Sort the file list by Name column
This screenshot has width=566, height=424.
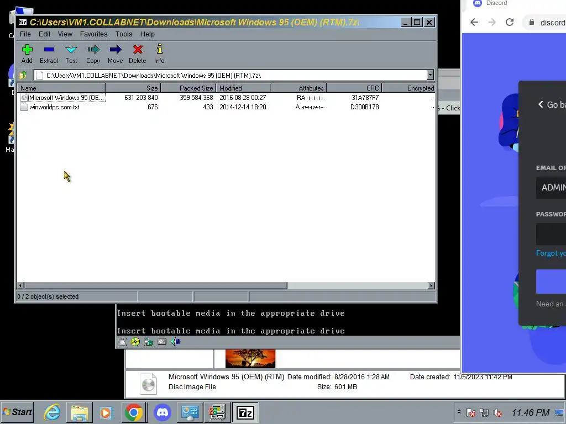click(x=61, y=88)
